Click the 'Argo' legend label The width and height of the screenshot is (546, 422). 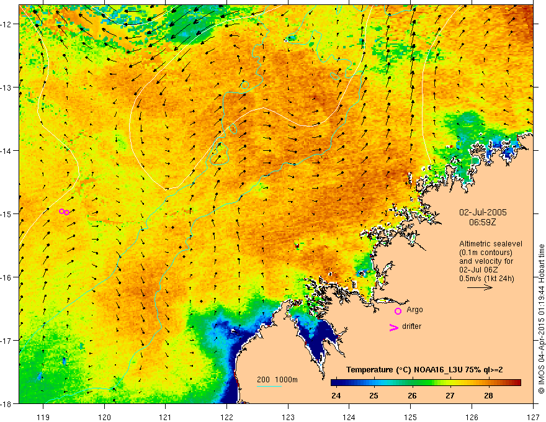point(414,310)
